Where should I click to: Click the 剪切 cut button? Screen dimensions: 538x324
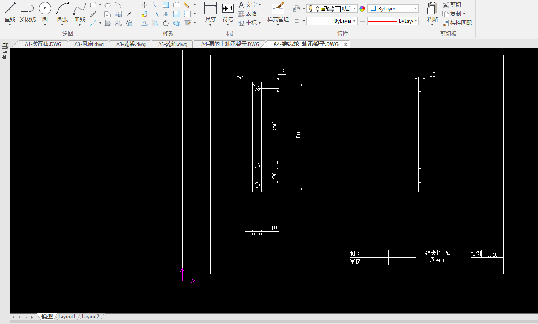(452, 5)
